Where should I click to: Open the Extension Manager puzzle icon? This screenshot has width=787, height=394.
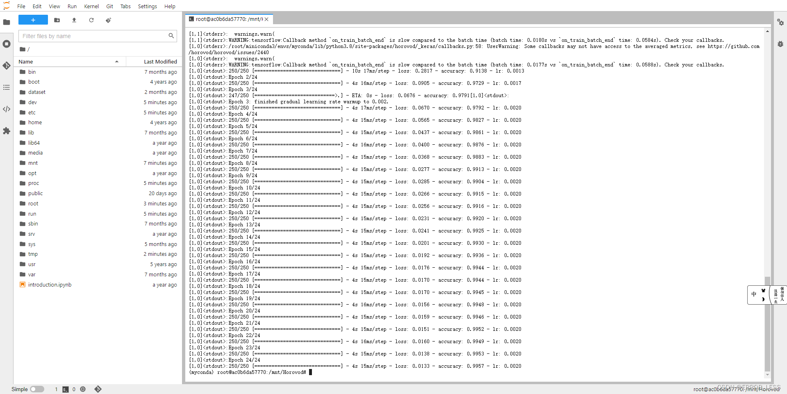coord(7,131)
